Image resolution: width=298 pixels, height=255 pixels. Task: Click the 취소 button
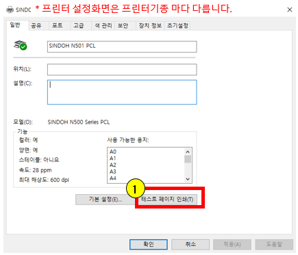point(190,244)
